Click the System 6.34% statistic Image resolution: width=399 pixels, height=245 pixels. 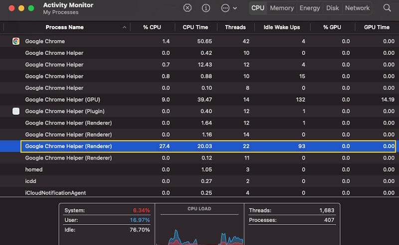pyautogui.click(x=107, y=211)
